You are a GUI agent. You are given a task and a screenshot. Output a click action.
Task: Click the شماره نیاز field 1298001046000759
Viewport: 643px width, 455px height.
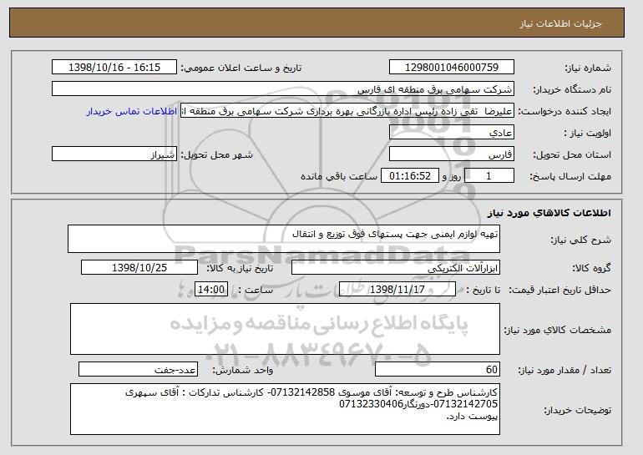point(452,68)
